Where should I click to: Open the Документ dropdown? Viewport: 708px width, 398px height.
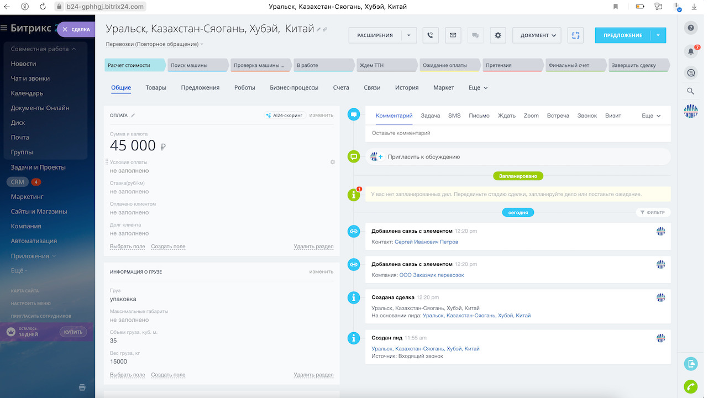(537, 35)
